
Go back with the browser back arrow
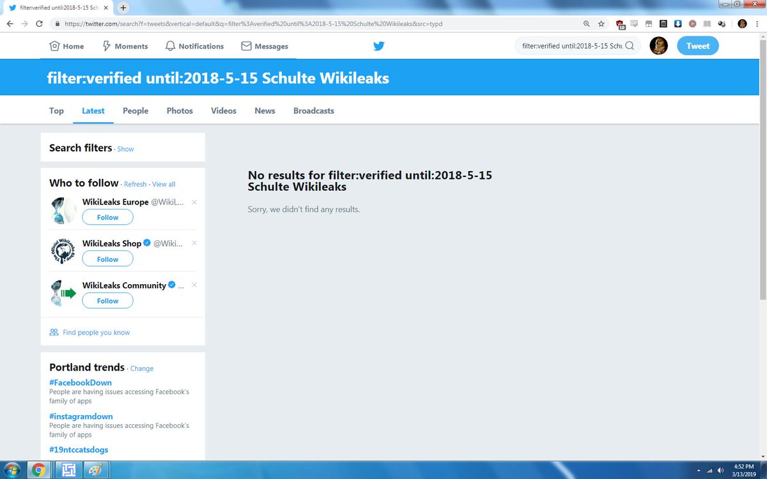[10, 24]
